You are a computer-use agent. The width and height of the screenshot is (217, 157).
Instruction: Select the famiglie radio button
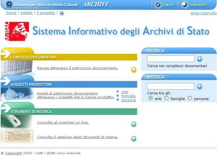pos(166,98)
